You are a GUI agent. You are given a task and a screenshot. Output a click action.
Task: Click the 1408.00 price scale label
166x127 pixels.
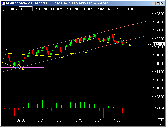click(x=159, y=96)
